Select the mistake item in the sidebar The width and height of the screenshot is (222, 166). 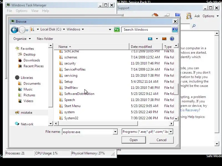click(26, 113)
